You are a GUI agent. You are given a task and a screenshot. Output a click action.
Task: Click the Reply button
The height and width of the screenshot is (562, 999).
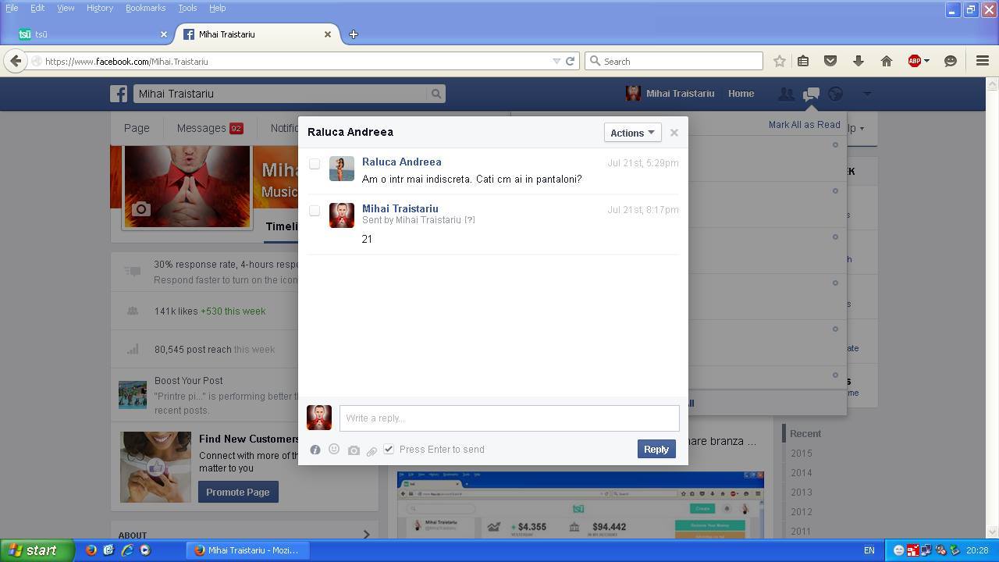[x=656, y=449]
